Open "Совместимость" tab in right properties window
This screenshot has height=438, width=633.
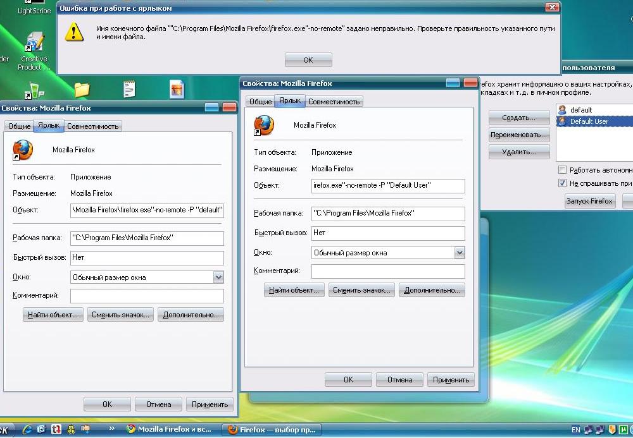[334, 102]
